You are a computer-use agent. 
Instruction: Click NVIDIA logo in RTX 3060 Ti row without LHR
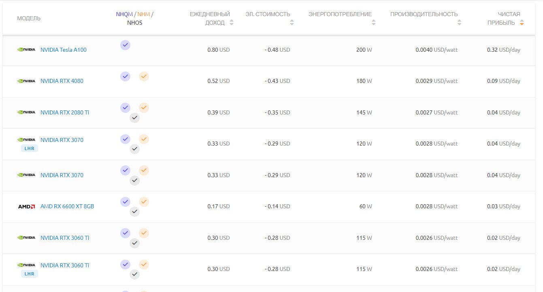pos(26,238)
